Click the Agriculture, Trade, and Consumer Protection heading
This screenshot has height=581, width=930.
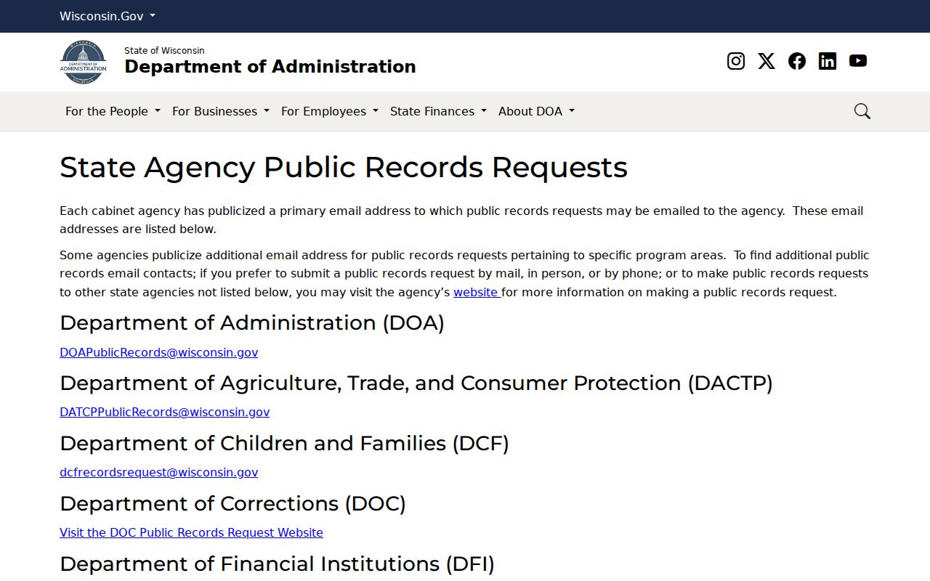tap(416, 383)
